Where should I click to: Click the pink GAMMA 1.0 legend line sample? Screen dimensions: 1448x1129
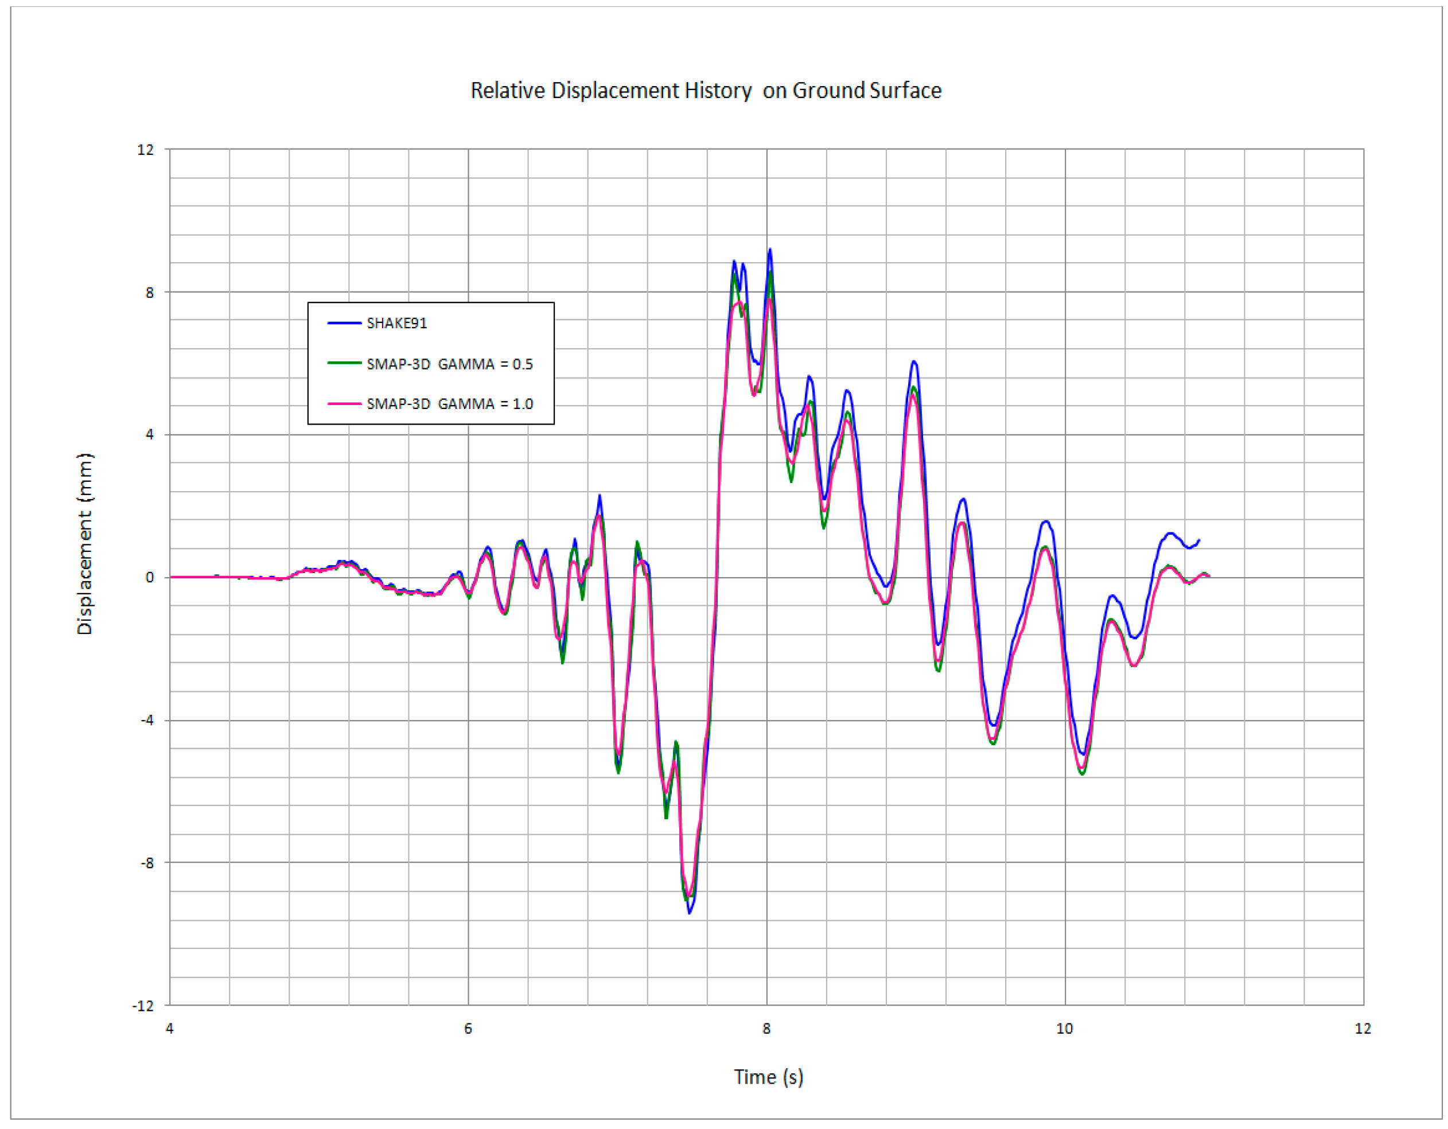click(x=344, y=404)
